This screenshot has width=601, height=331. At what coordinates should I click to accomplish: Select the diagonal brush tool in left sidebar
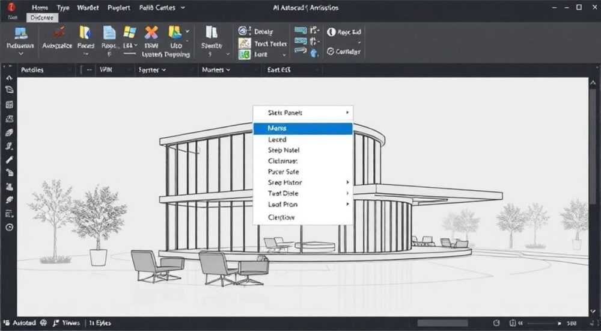[9, 159]
